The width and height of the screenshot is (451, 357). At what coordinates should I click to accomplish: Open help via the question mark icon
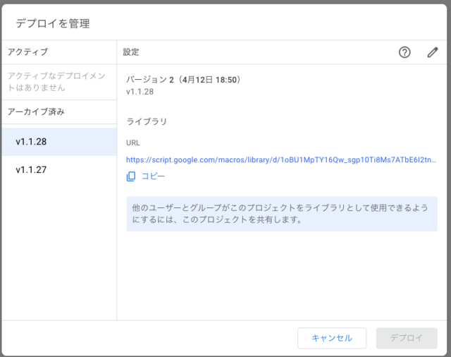pyautogui.click(x=404, y=52)
